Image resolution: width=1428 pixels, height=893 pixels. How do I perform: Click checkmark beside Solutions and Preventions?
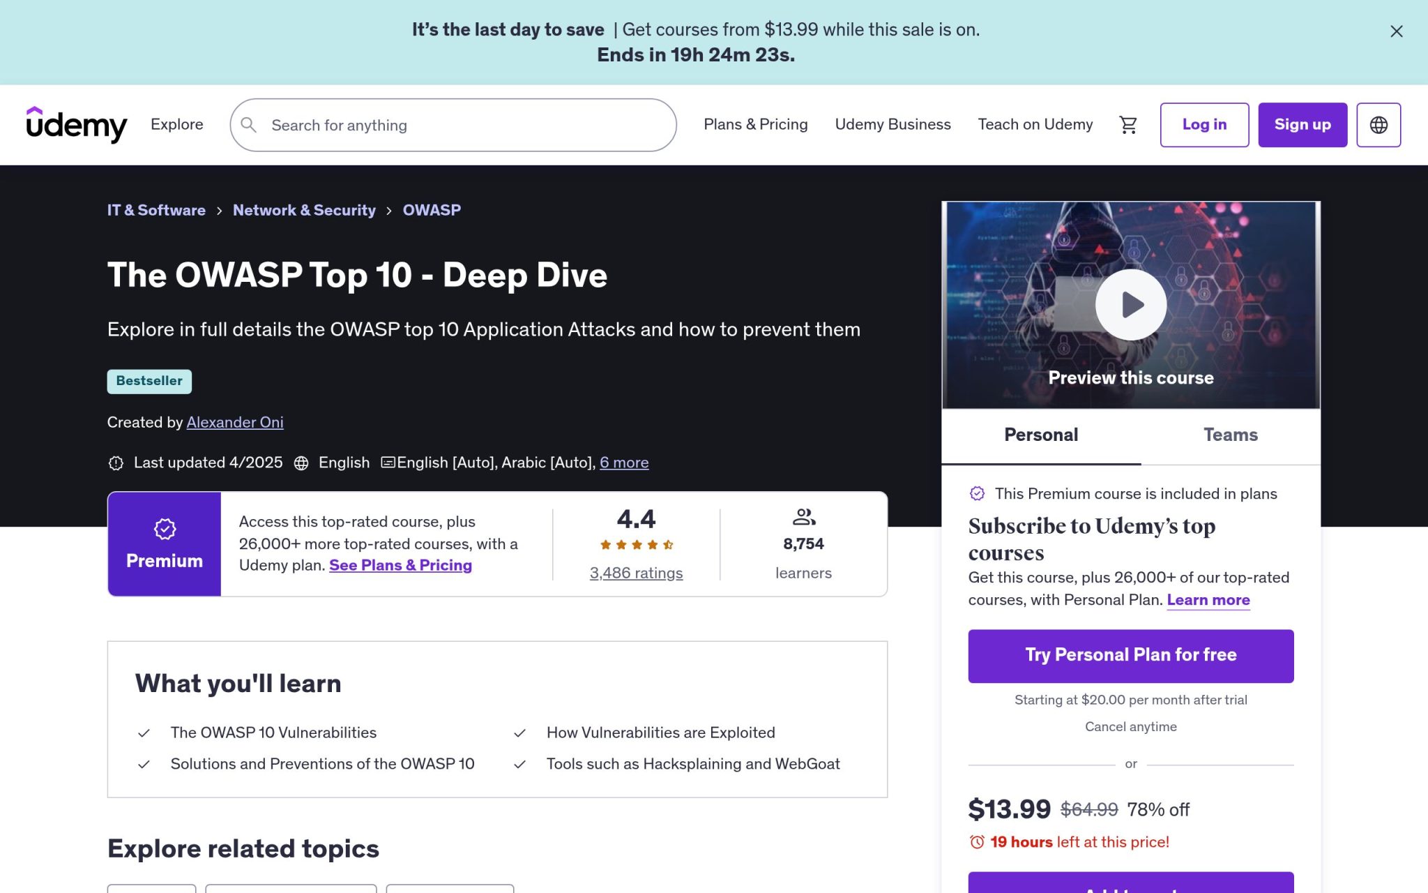click(x=144, y=765)
